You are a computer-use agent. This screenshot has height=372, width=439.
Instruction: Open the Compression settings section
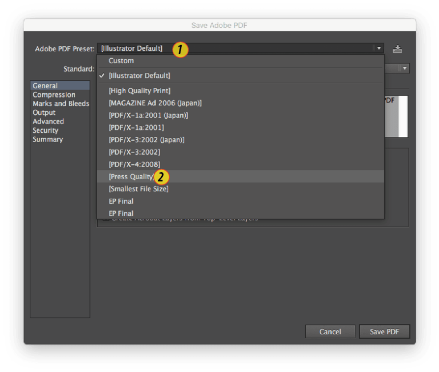click(x=54, y=95)
